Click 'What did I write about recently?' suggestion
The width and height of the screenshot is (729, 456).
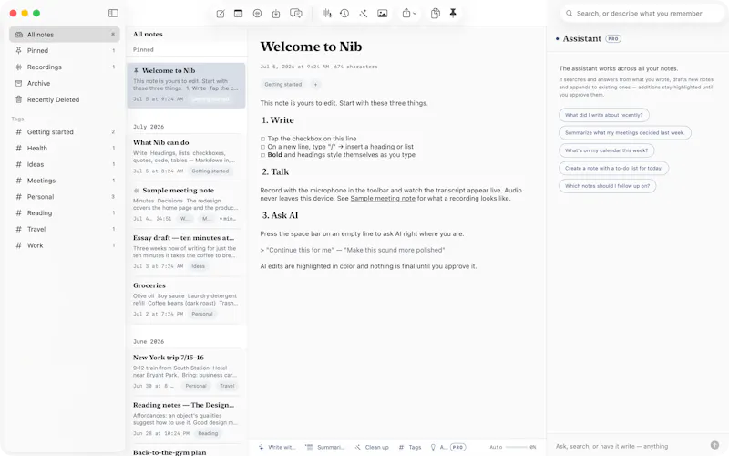point(603,115)
